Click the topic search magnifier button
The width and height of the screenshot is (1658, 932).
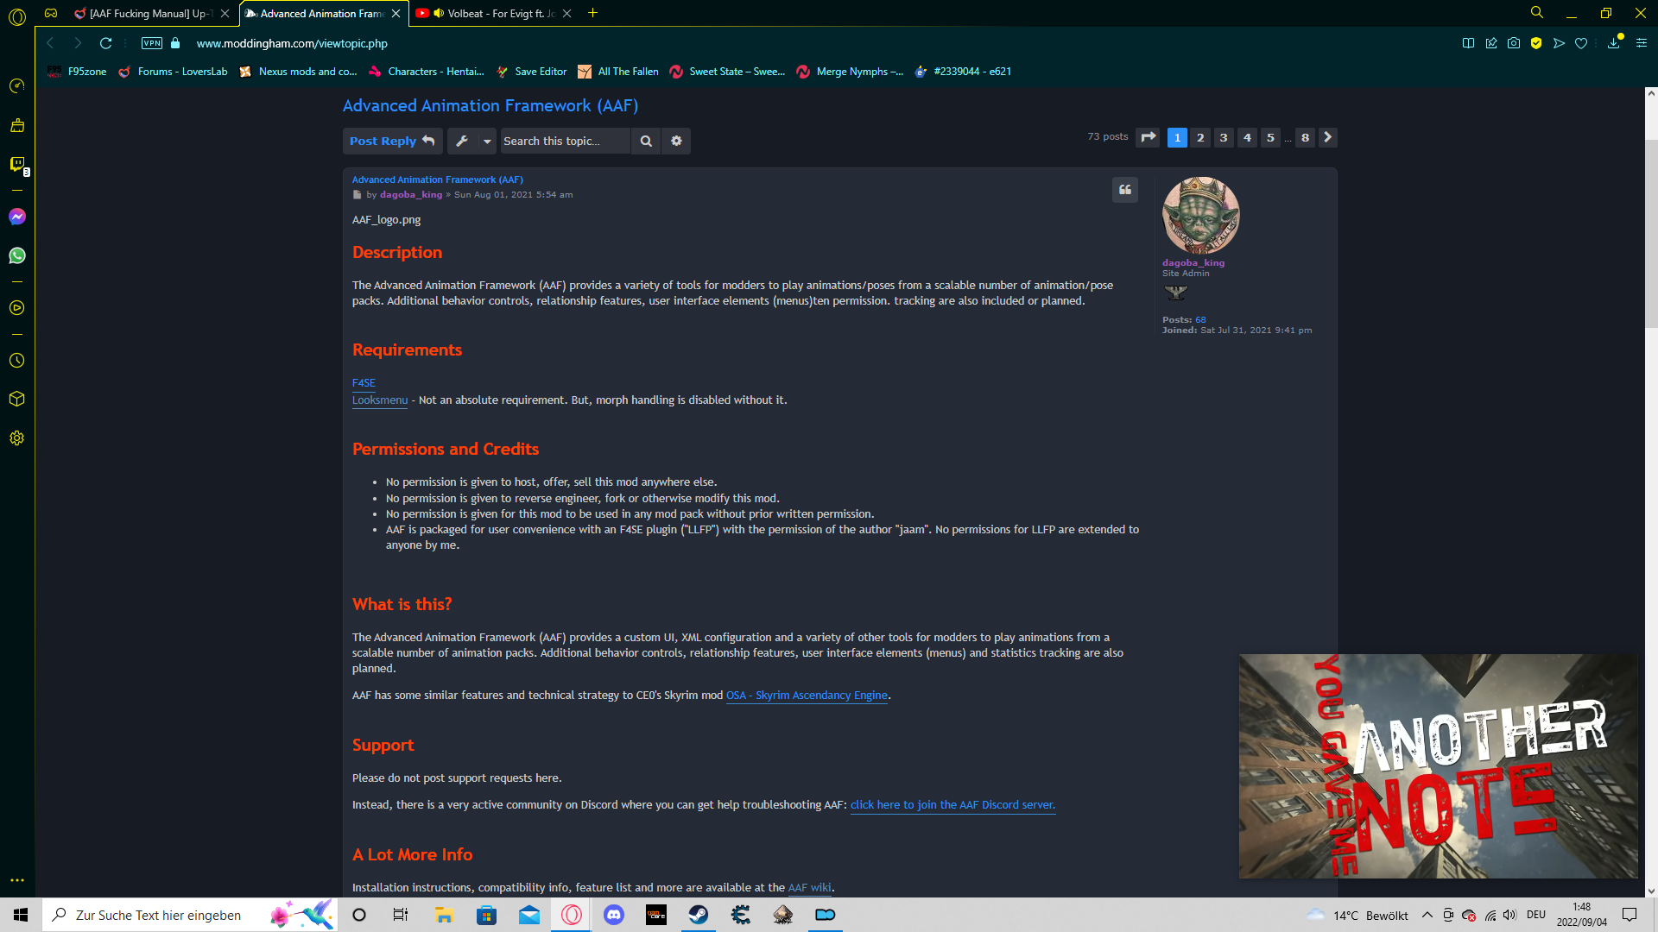(x=646, y=141)
